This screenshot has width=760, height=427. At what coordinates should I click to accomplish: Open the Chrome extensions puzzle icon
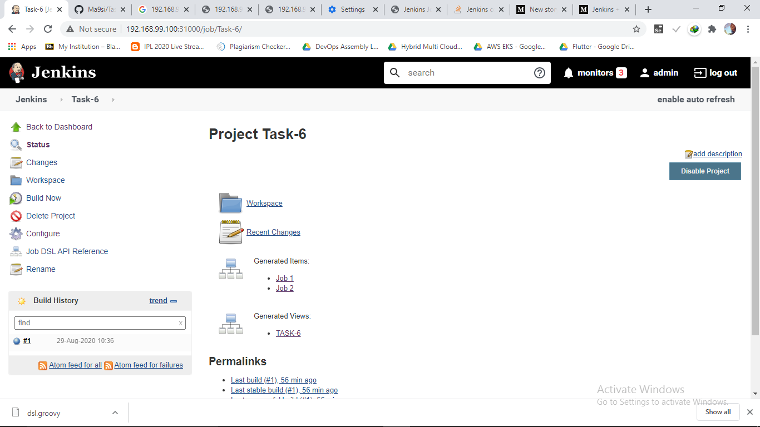click(x=712, y=29)
